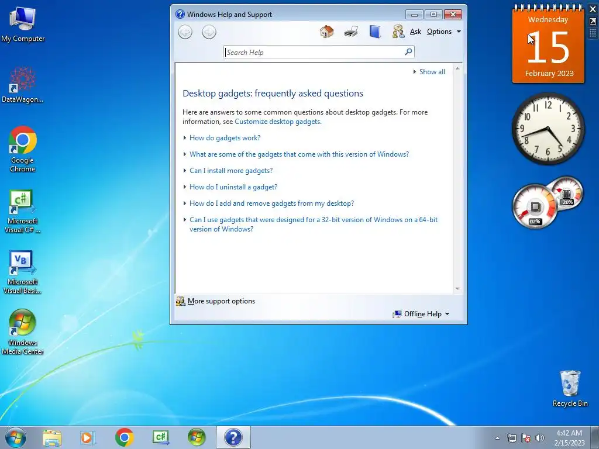Viewport: 599px width, 449px height.
Task: Click the Calendar gadget drag handle grip
Action: coord(593,33)
